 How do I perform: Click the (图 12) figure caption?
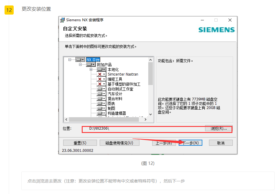click(148, 163)
